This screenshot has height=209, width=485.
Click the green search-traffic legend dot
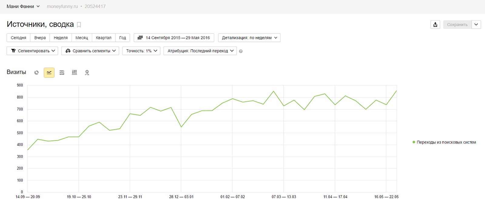pos(414,142)
